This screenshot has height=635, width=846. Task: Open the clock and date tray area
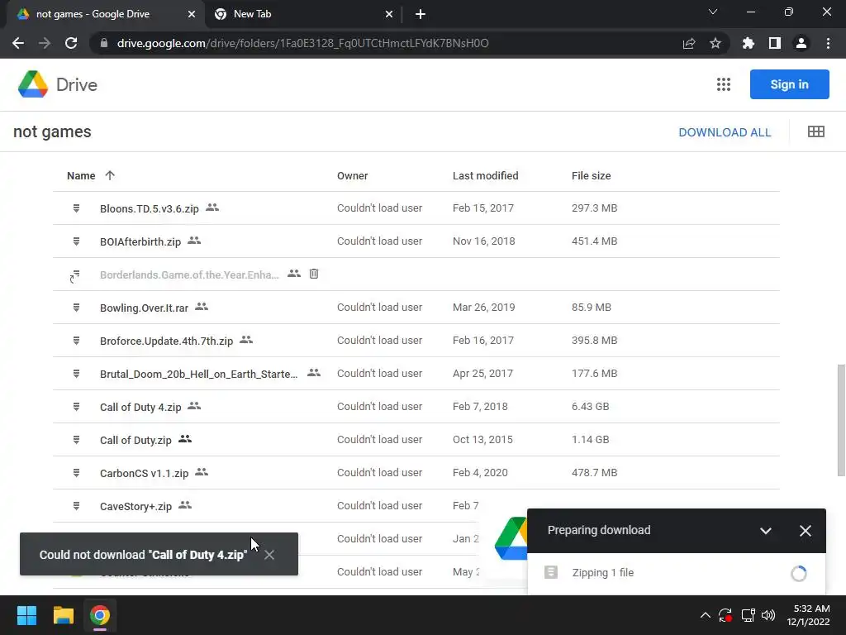[808, 615]
